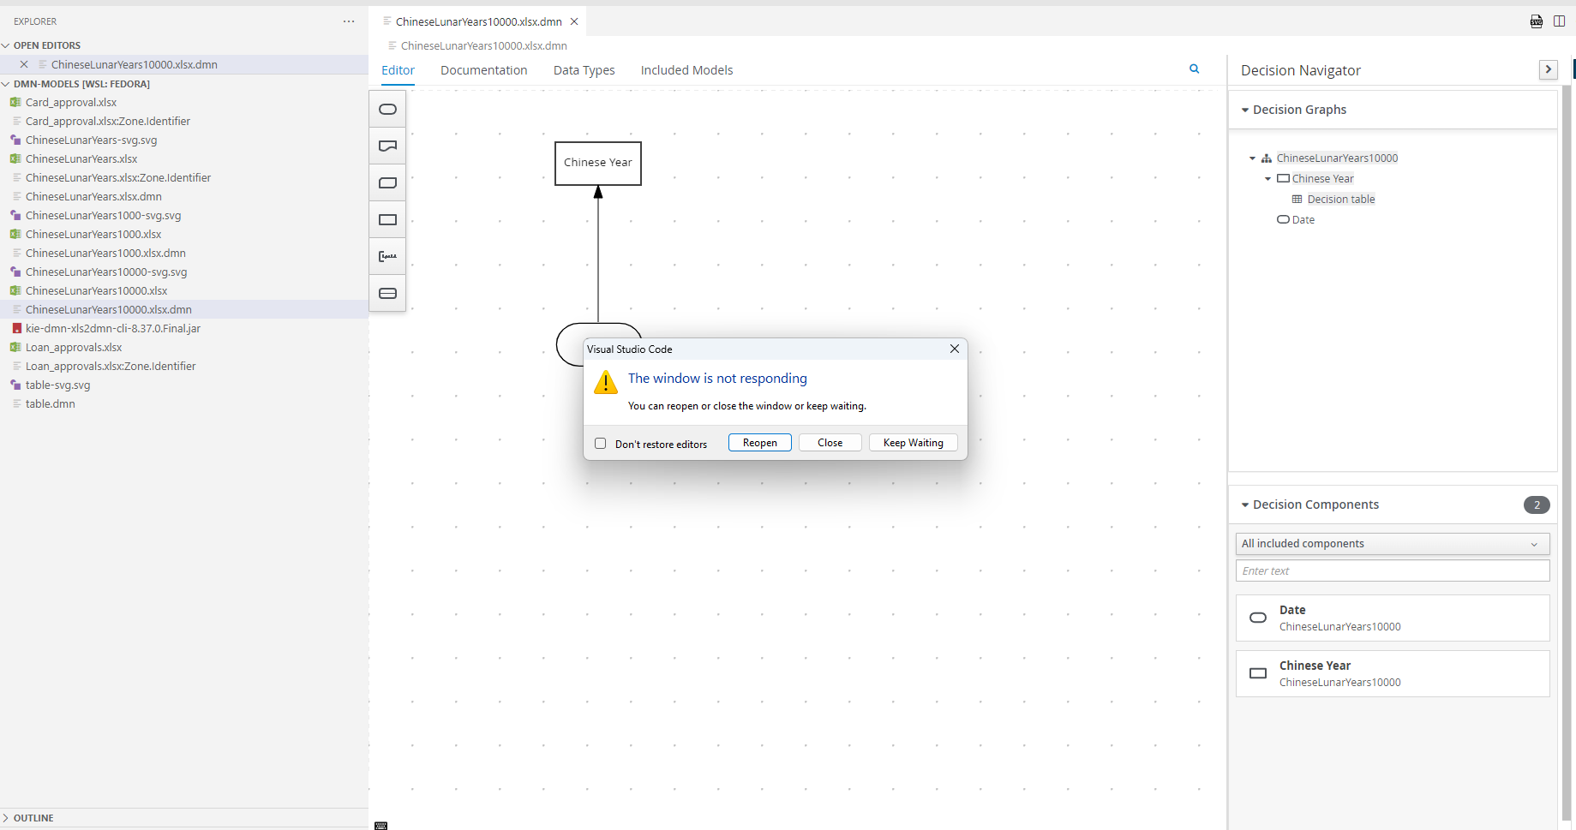Click the Reopen button

760,443
